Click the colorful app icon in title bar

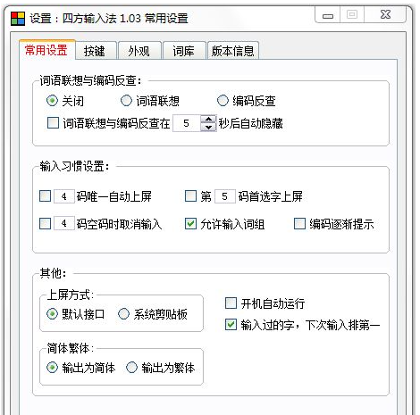click(18, 19)
